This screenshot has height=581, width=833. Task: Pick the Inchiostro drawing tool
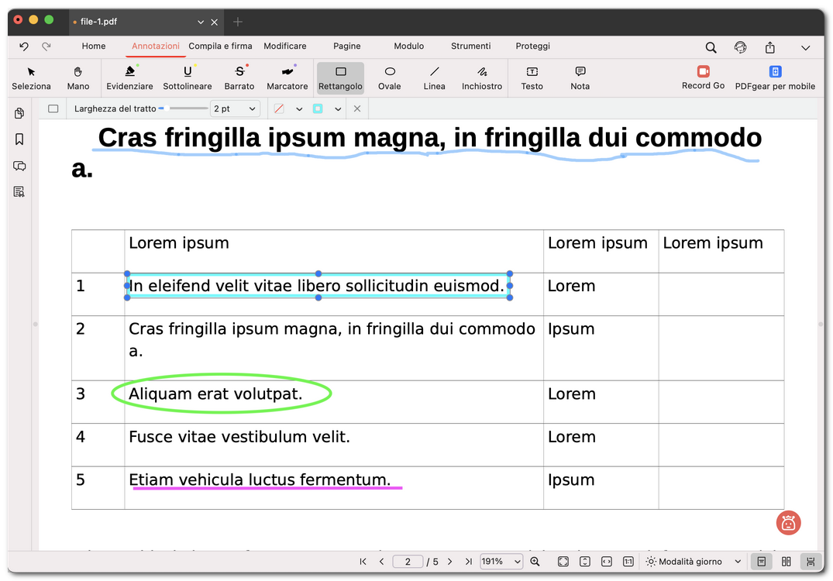tap(481, 77)
